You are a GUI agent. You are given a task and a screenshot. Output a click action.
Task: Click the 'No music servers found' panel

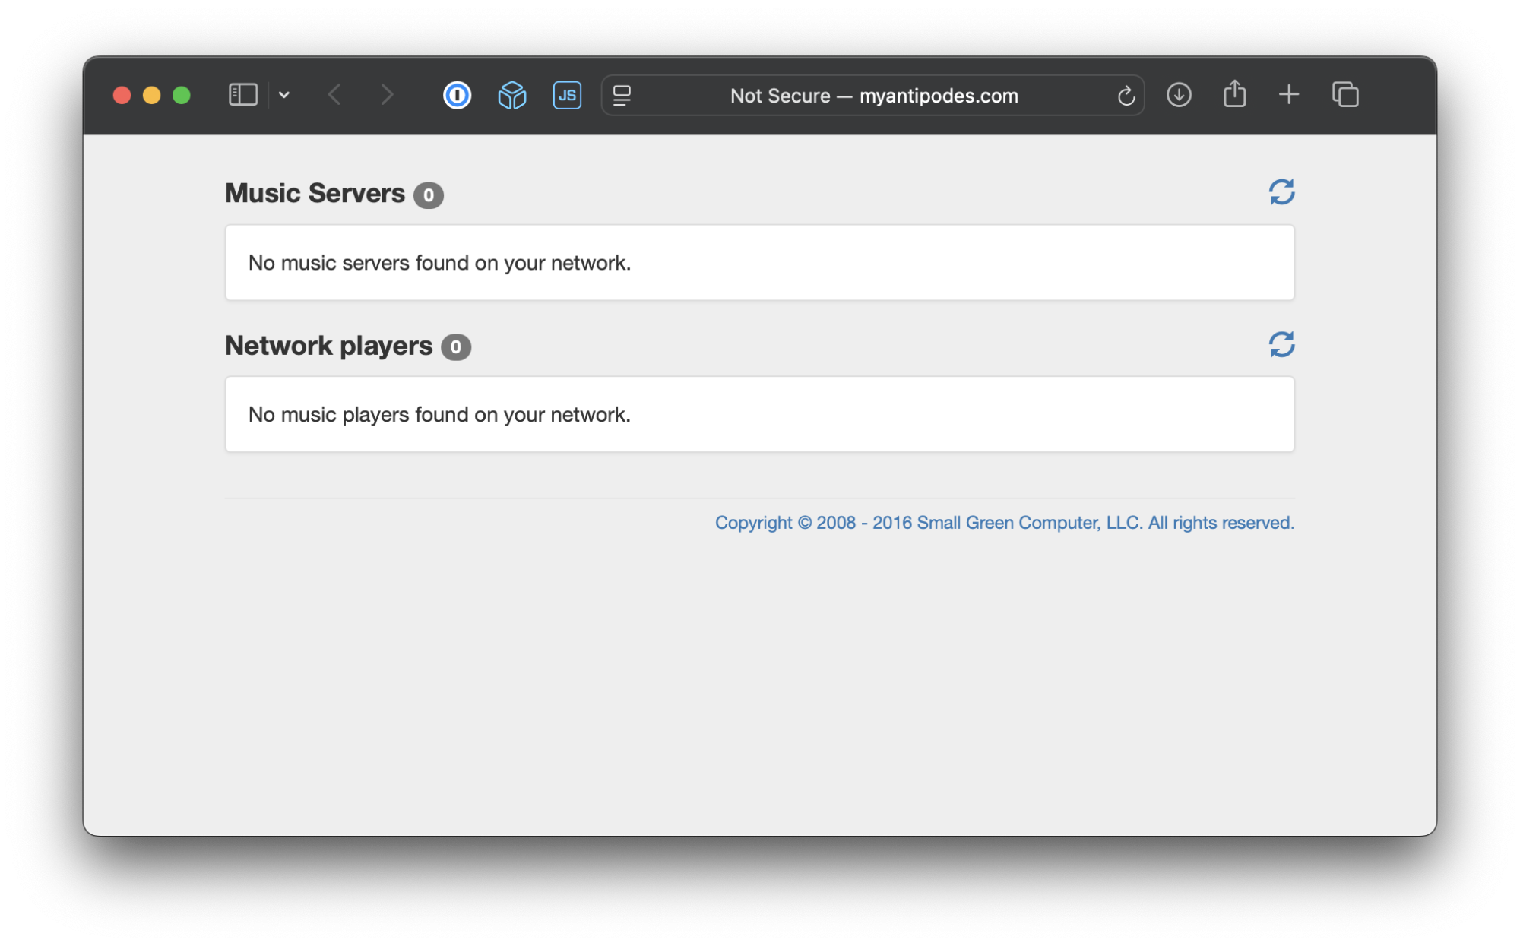[x=759, y=263]
